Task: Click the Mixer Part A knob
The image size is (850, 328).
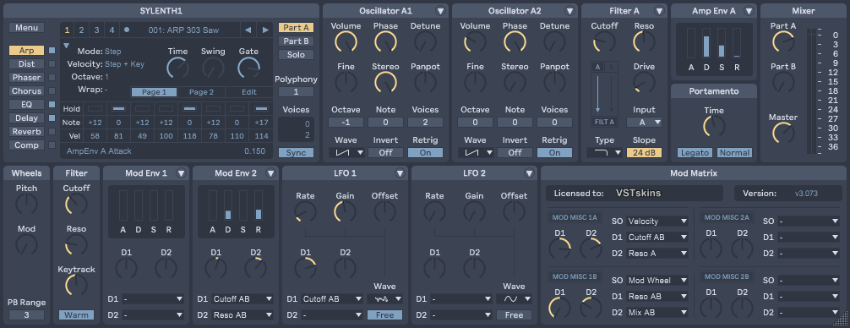Action: (782, 41)
